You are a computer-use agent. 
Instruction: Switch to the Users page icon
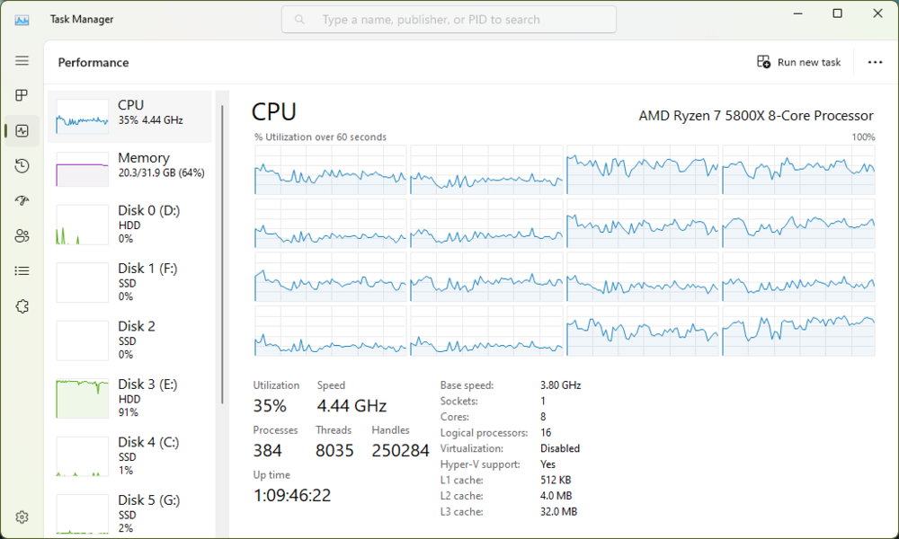(x=22, y=235)
